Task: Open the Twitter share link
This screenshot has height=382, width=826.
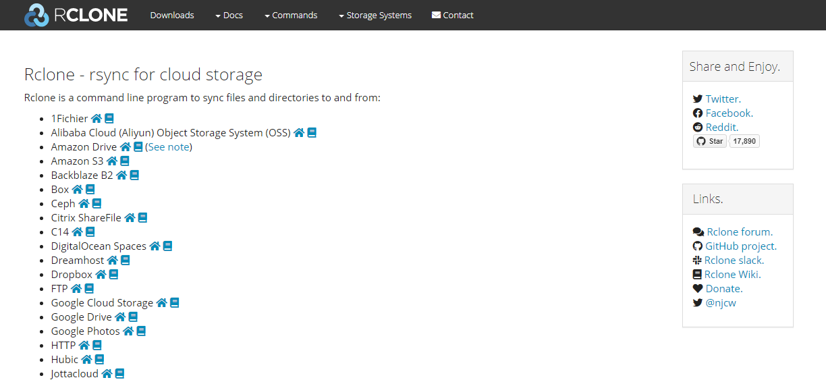Action: [723, 99]
